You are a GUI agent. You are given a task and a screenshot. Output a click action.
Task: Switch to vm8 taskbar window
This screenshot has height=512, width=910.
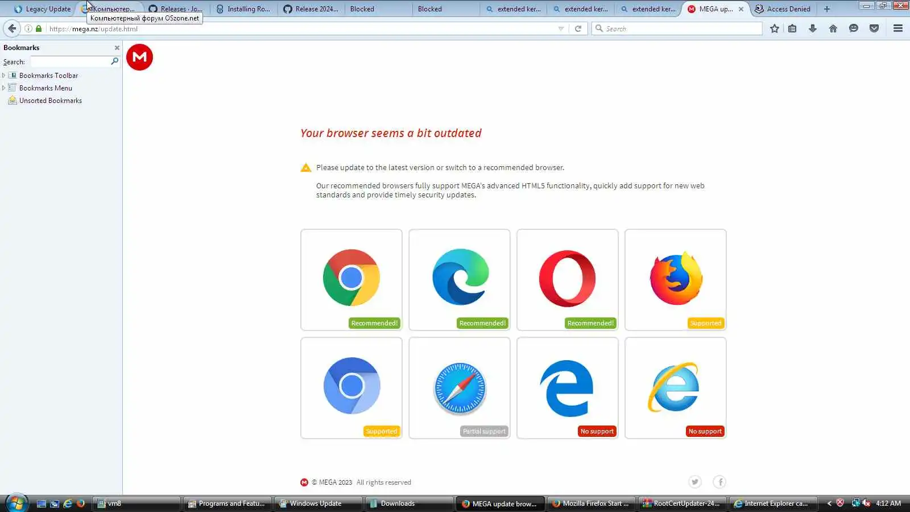click(136, 503)
